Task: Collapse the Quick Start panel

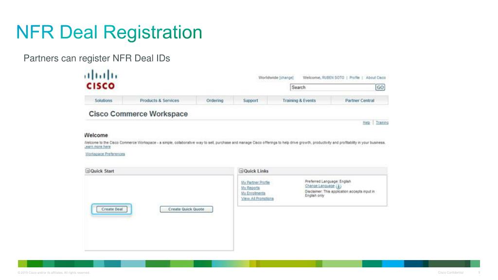Action: [x=88, y=171]
